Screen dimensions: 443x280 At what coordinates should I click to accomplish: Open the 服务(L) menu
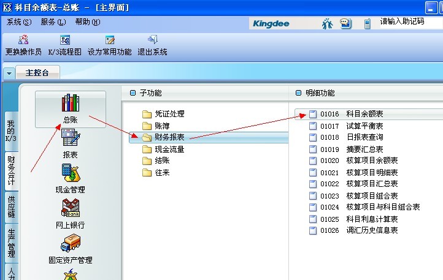(53, 22)
